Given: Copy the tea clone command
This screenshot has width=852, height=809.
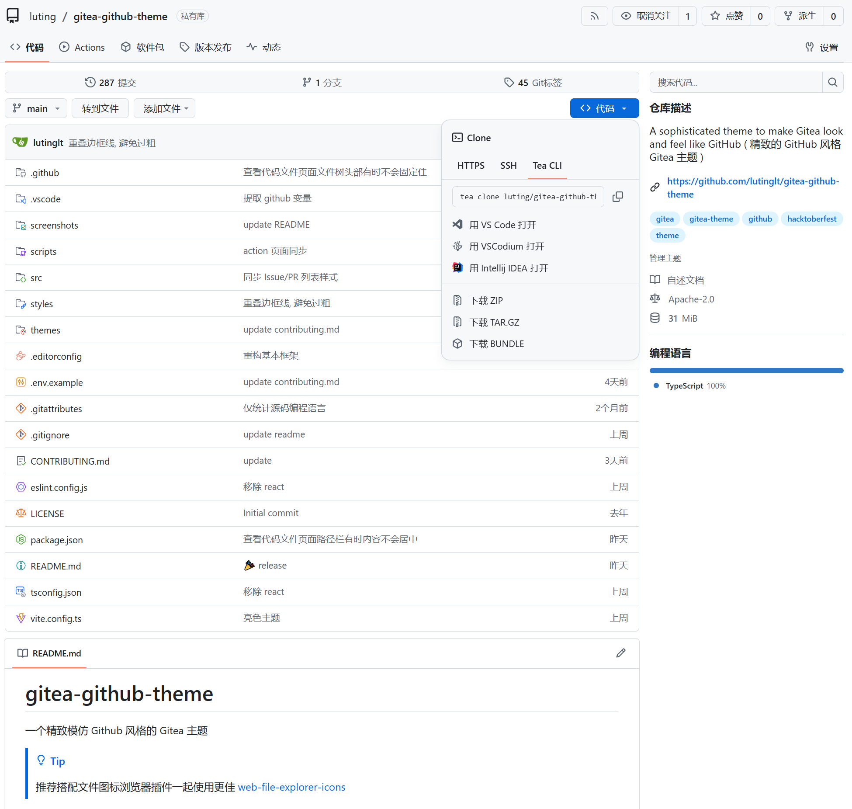Looking at the screenshot, I should click(617, 197).
